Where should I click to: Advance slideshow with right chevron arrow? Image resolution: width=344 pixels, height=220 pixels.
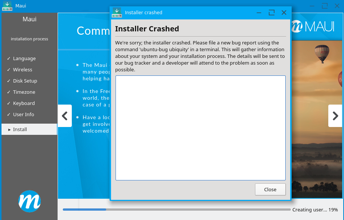click(x=335, y=116)
